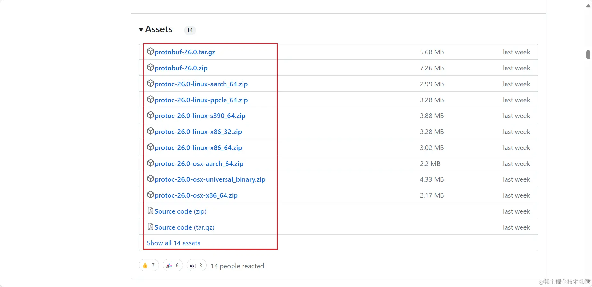This screenshot has height=287, width=592.
Task: Click the Assets heading text
Action: 159,29
